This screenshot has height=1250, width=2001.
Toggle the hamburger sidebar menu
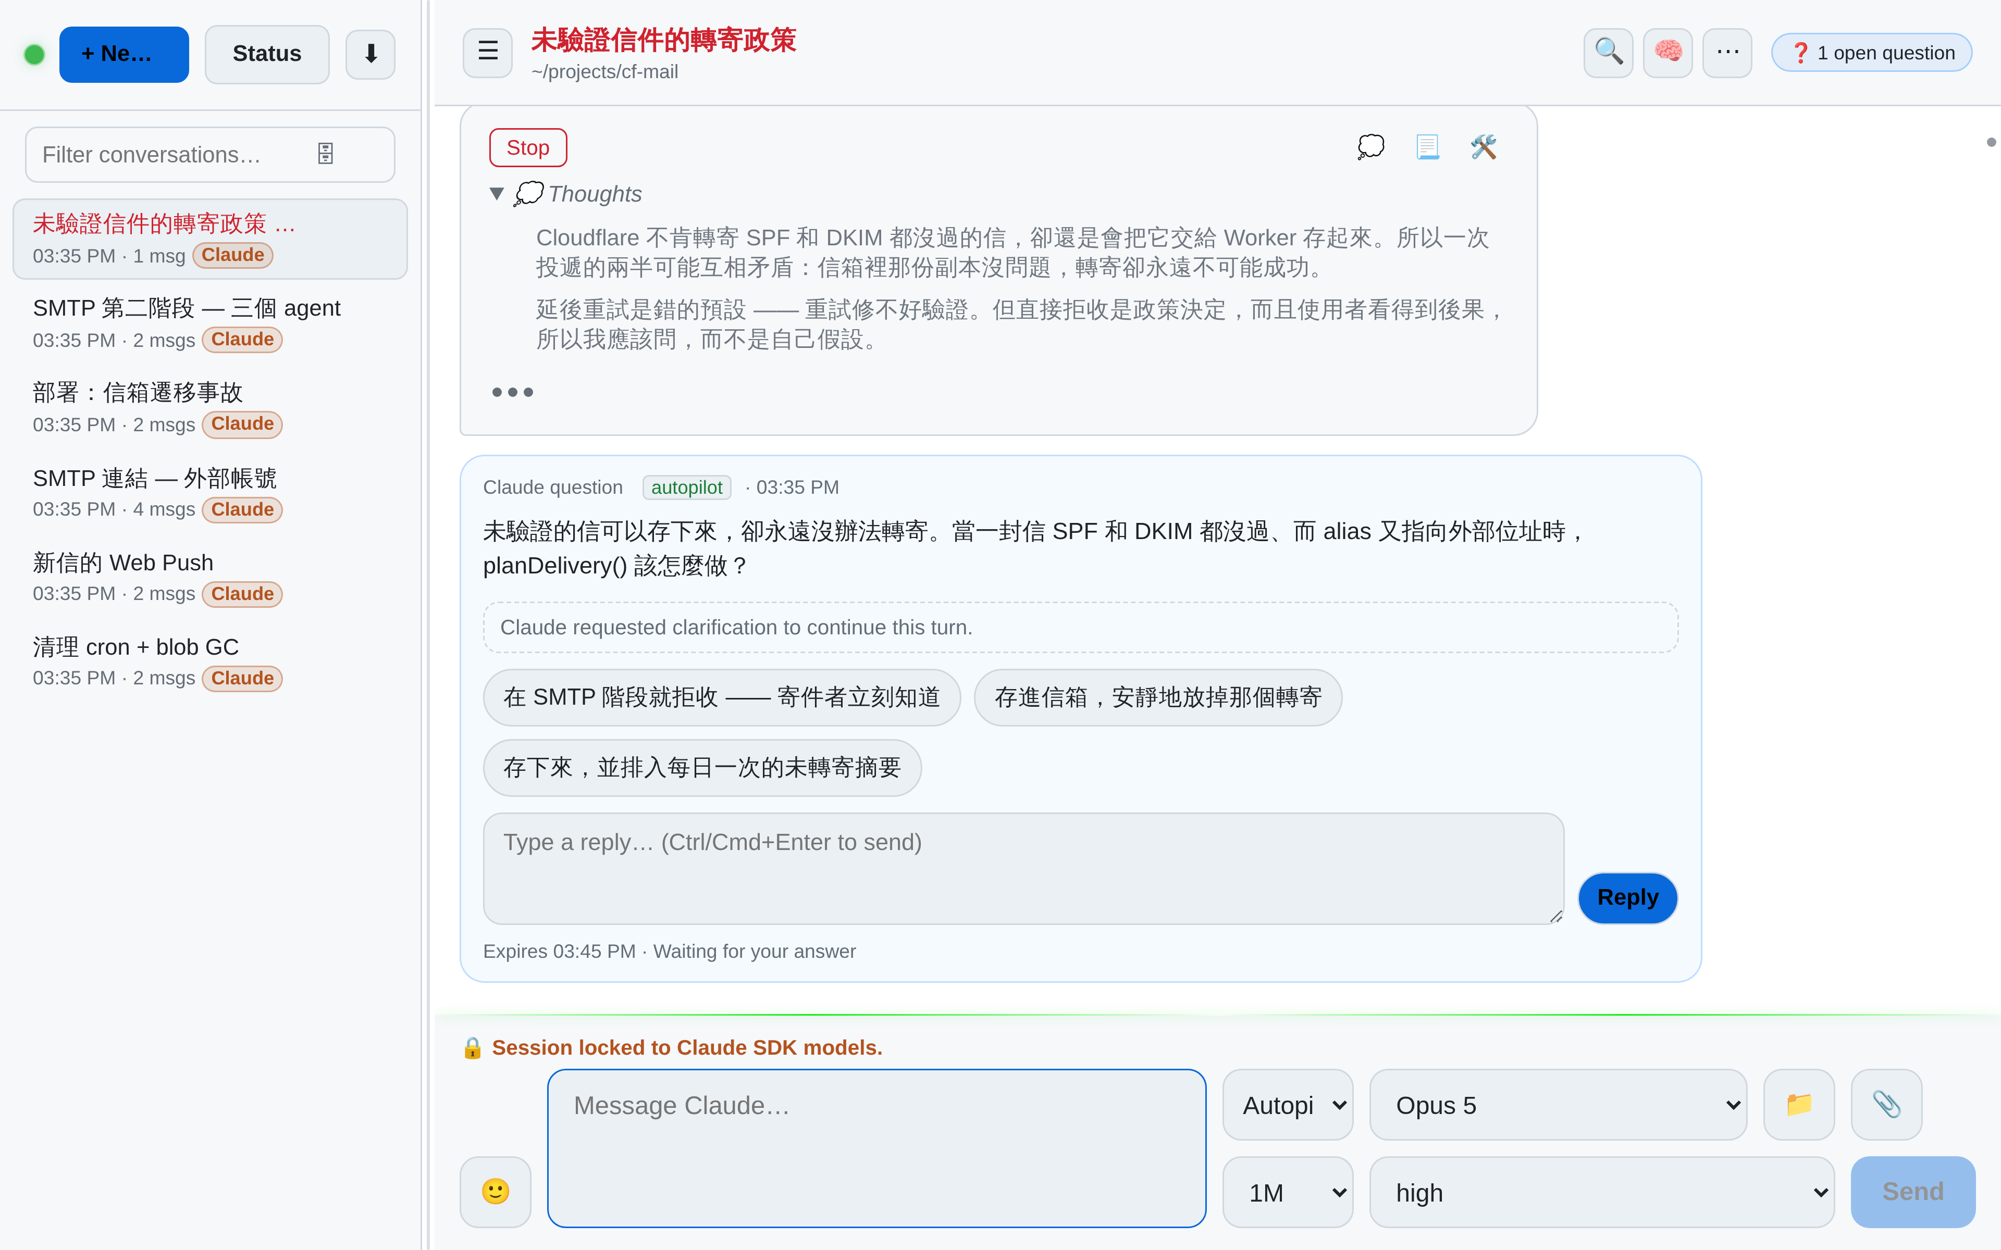coord(488,52)
